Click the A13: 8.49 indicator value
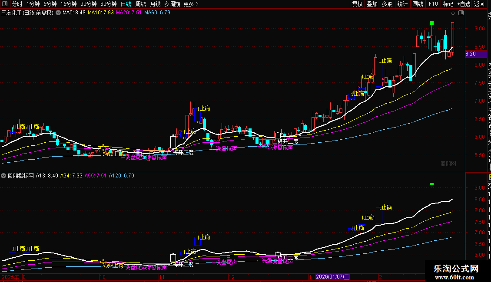This screenshot has height=282, width=491. click(x=47, y=176)
